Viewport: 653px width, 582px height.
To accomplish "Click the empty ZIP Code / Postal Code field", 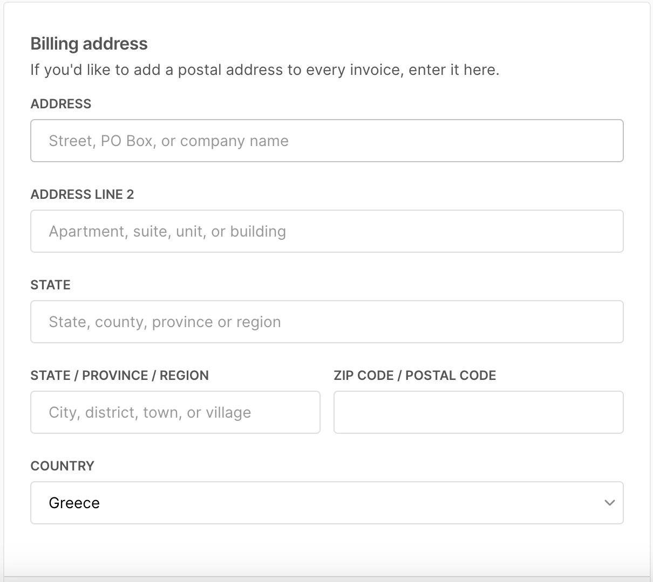I will pos(478,412).
